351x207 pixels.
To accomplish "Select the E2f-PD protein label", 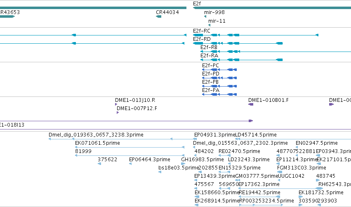I will click(210, 74).
